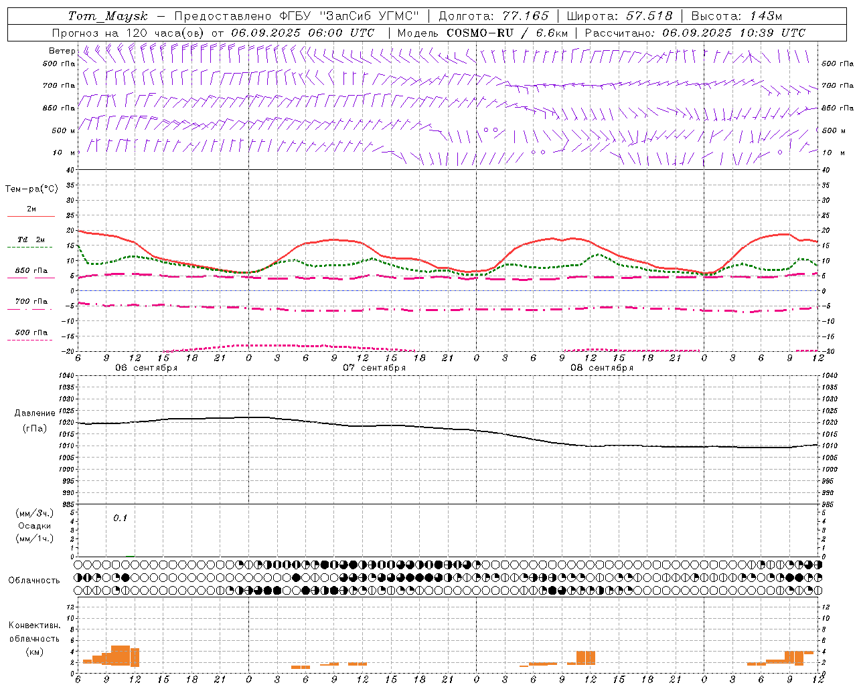The height and width of the screenshot is (685, 857).
Task: Click the '(мм/1ч.)' precipitation unit label
Action: [x=35, y=539]
